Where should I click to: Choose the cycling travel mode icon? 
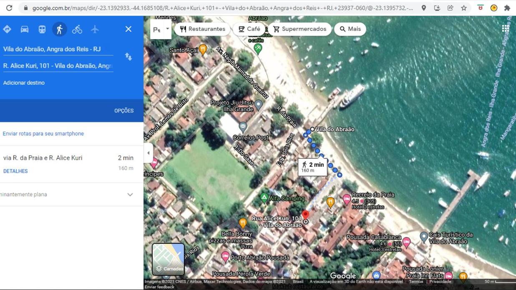77,29
